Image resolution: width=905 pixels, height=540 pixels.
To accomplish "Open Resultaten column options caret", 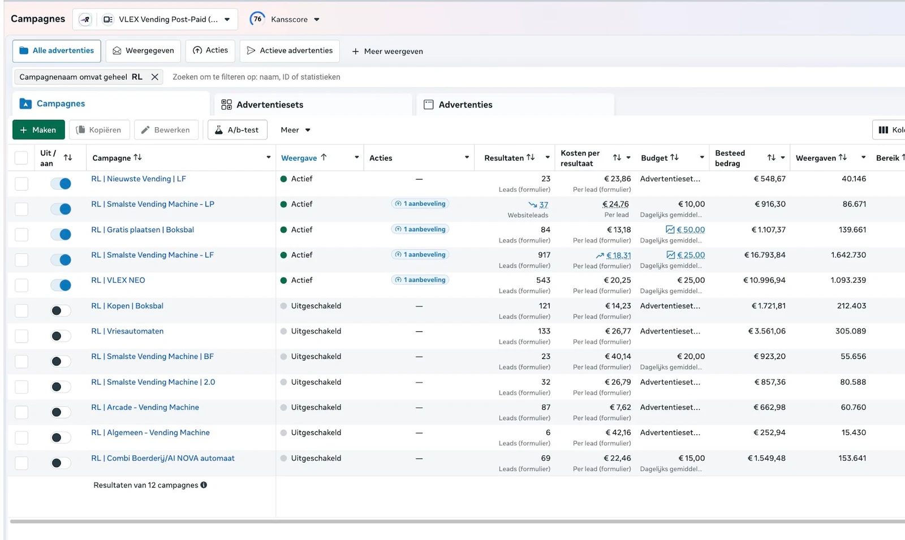I will [x=548, y=157].
